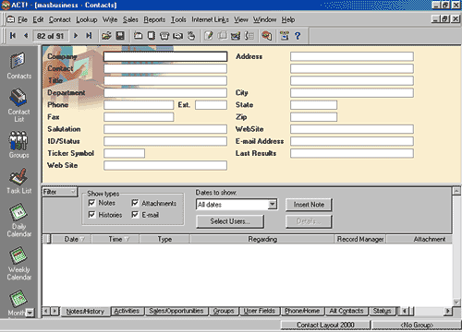This screenshot has width=462, height=332.
Task: Expand the sidebar scroll arrow near Month
Action: 30,313
